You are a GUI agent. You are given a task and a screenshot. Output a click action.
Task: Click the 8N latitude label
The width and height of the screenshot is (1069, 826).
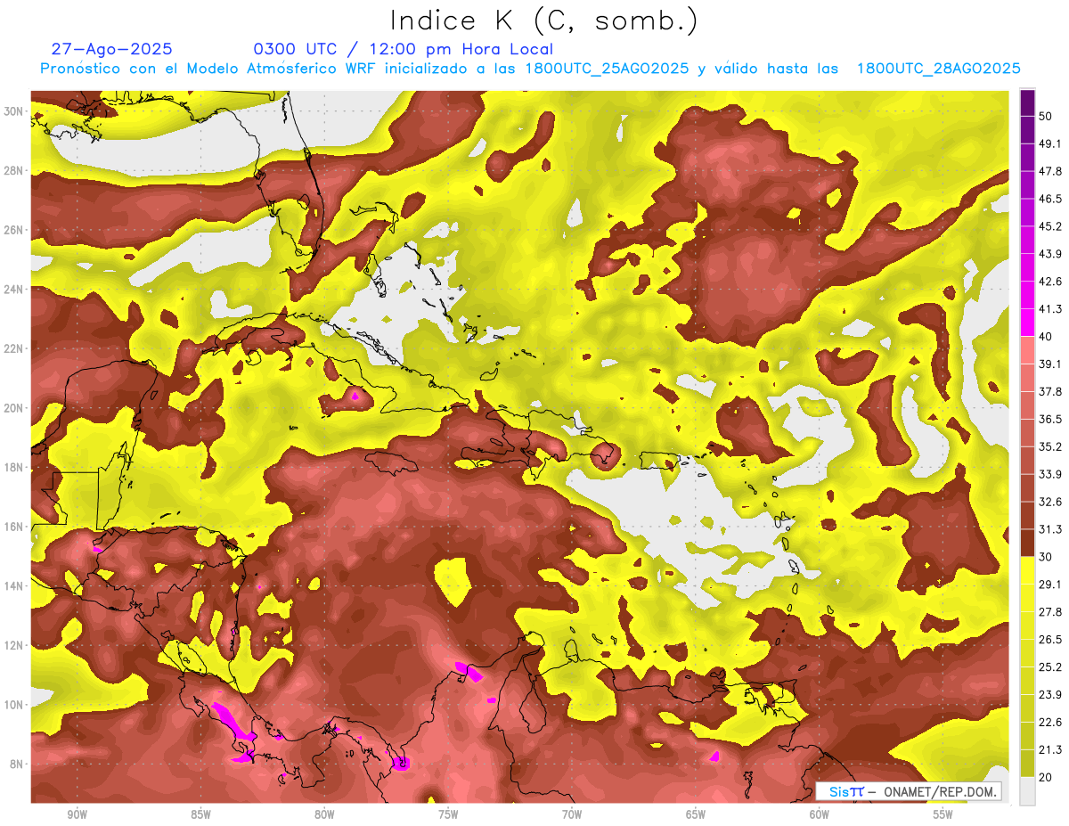click(18, 764)
